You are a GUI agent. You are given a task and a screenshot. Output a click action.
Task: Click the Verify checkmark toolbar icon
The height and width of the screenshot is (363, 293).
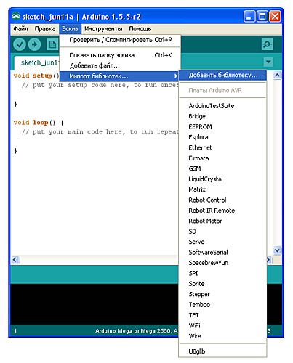point(20,44)
